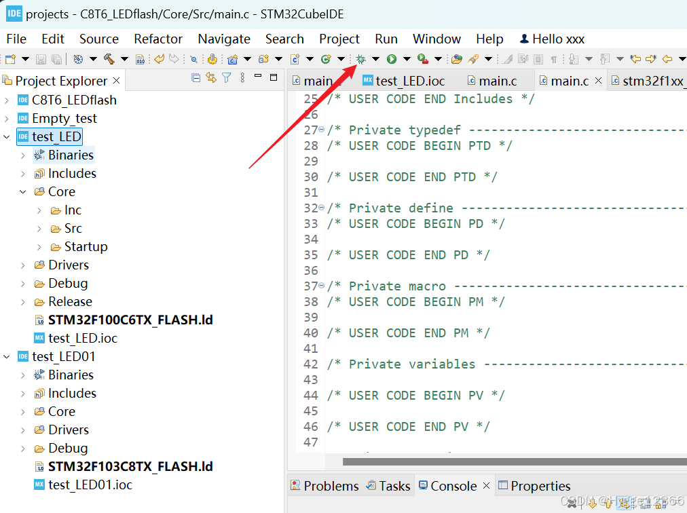This screenshot has width=687, height=513.
Task: Select Drivers folder under test_LED01
Action: pos(69,430)
